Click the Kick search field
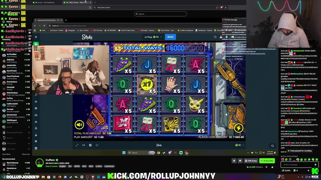Viewport: 321px width, 180px height. [160, 14]
